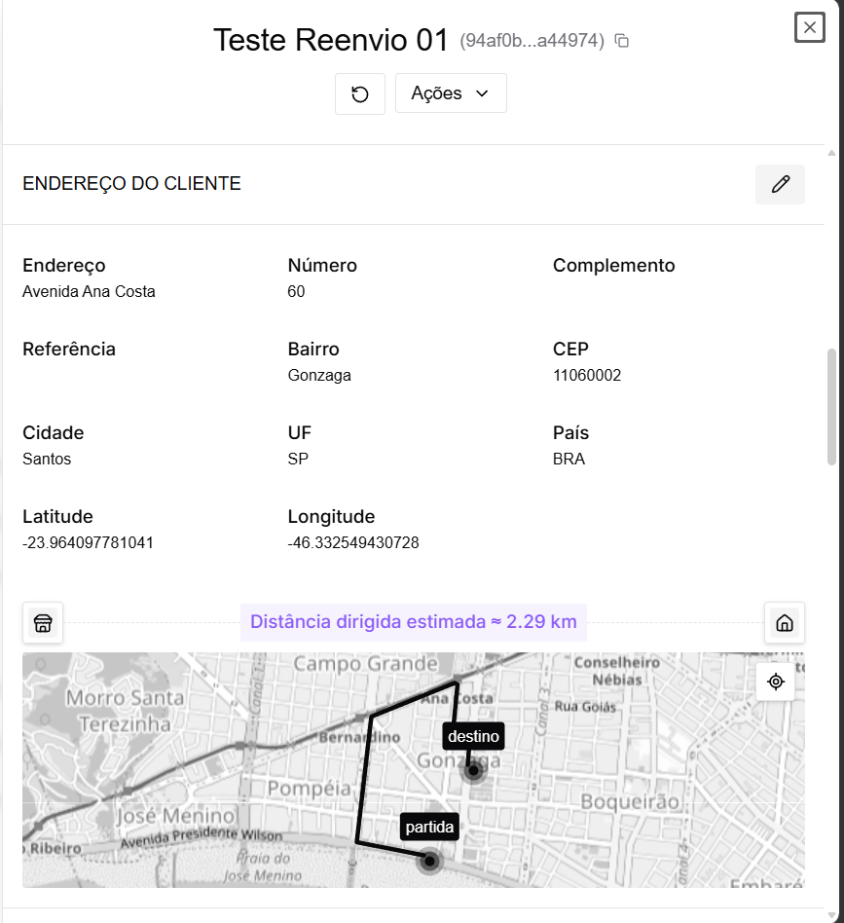Click the Morro Santa Terezinha map label
844x923 pixels.
[x=125, y=711]
